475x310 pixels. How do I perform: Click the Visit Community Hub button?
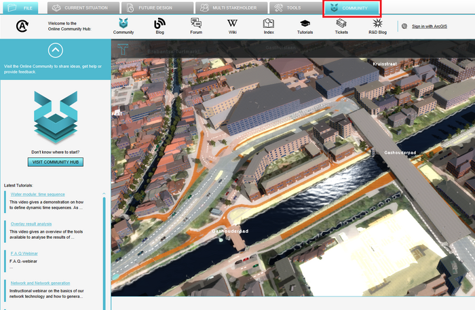56,162
